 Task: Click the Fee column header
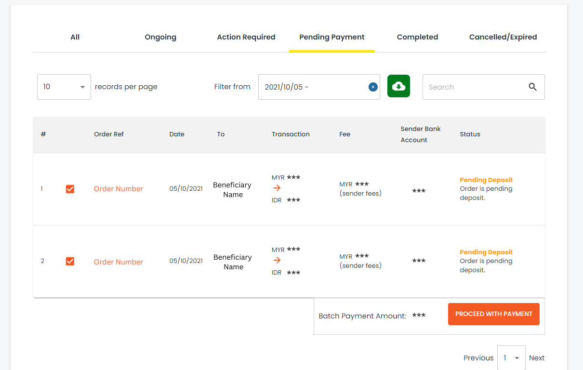click(344, 134)
